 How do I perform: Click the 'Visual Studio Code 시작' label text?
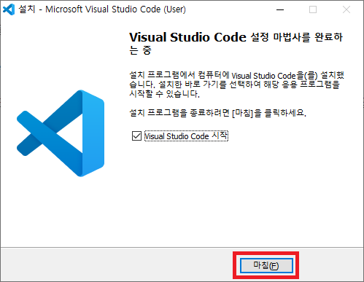pos(186,136)
